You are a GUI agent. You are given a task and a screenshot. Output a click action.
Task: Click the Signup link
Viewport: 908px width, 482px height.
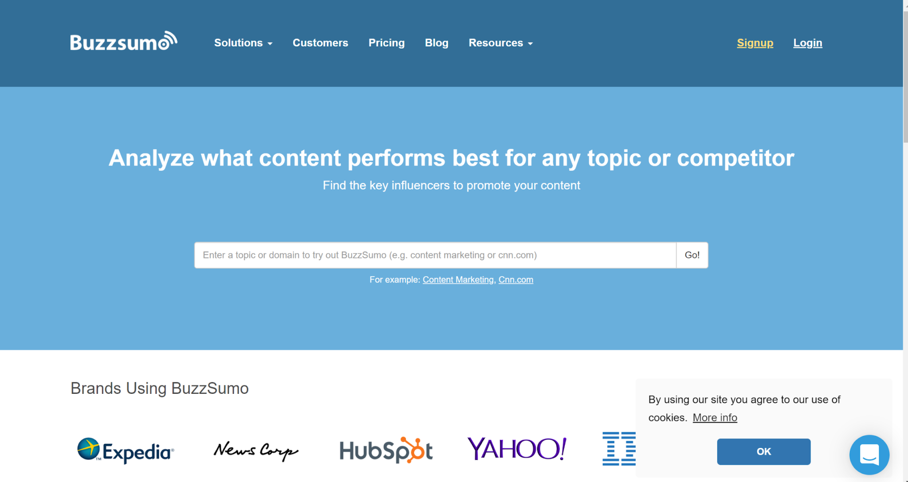[x=755, y=43]
